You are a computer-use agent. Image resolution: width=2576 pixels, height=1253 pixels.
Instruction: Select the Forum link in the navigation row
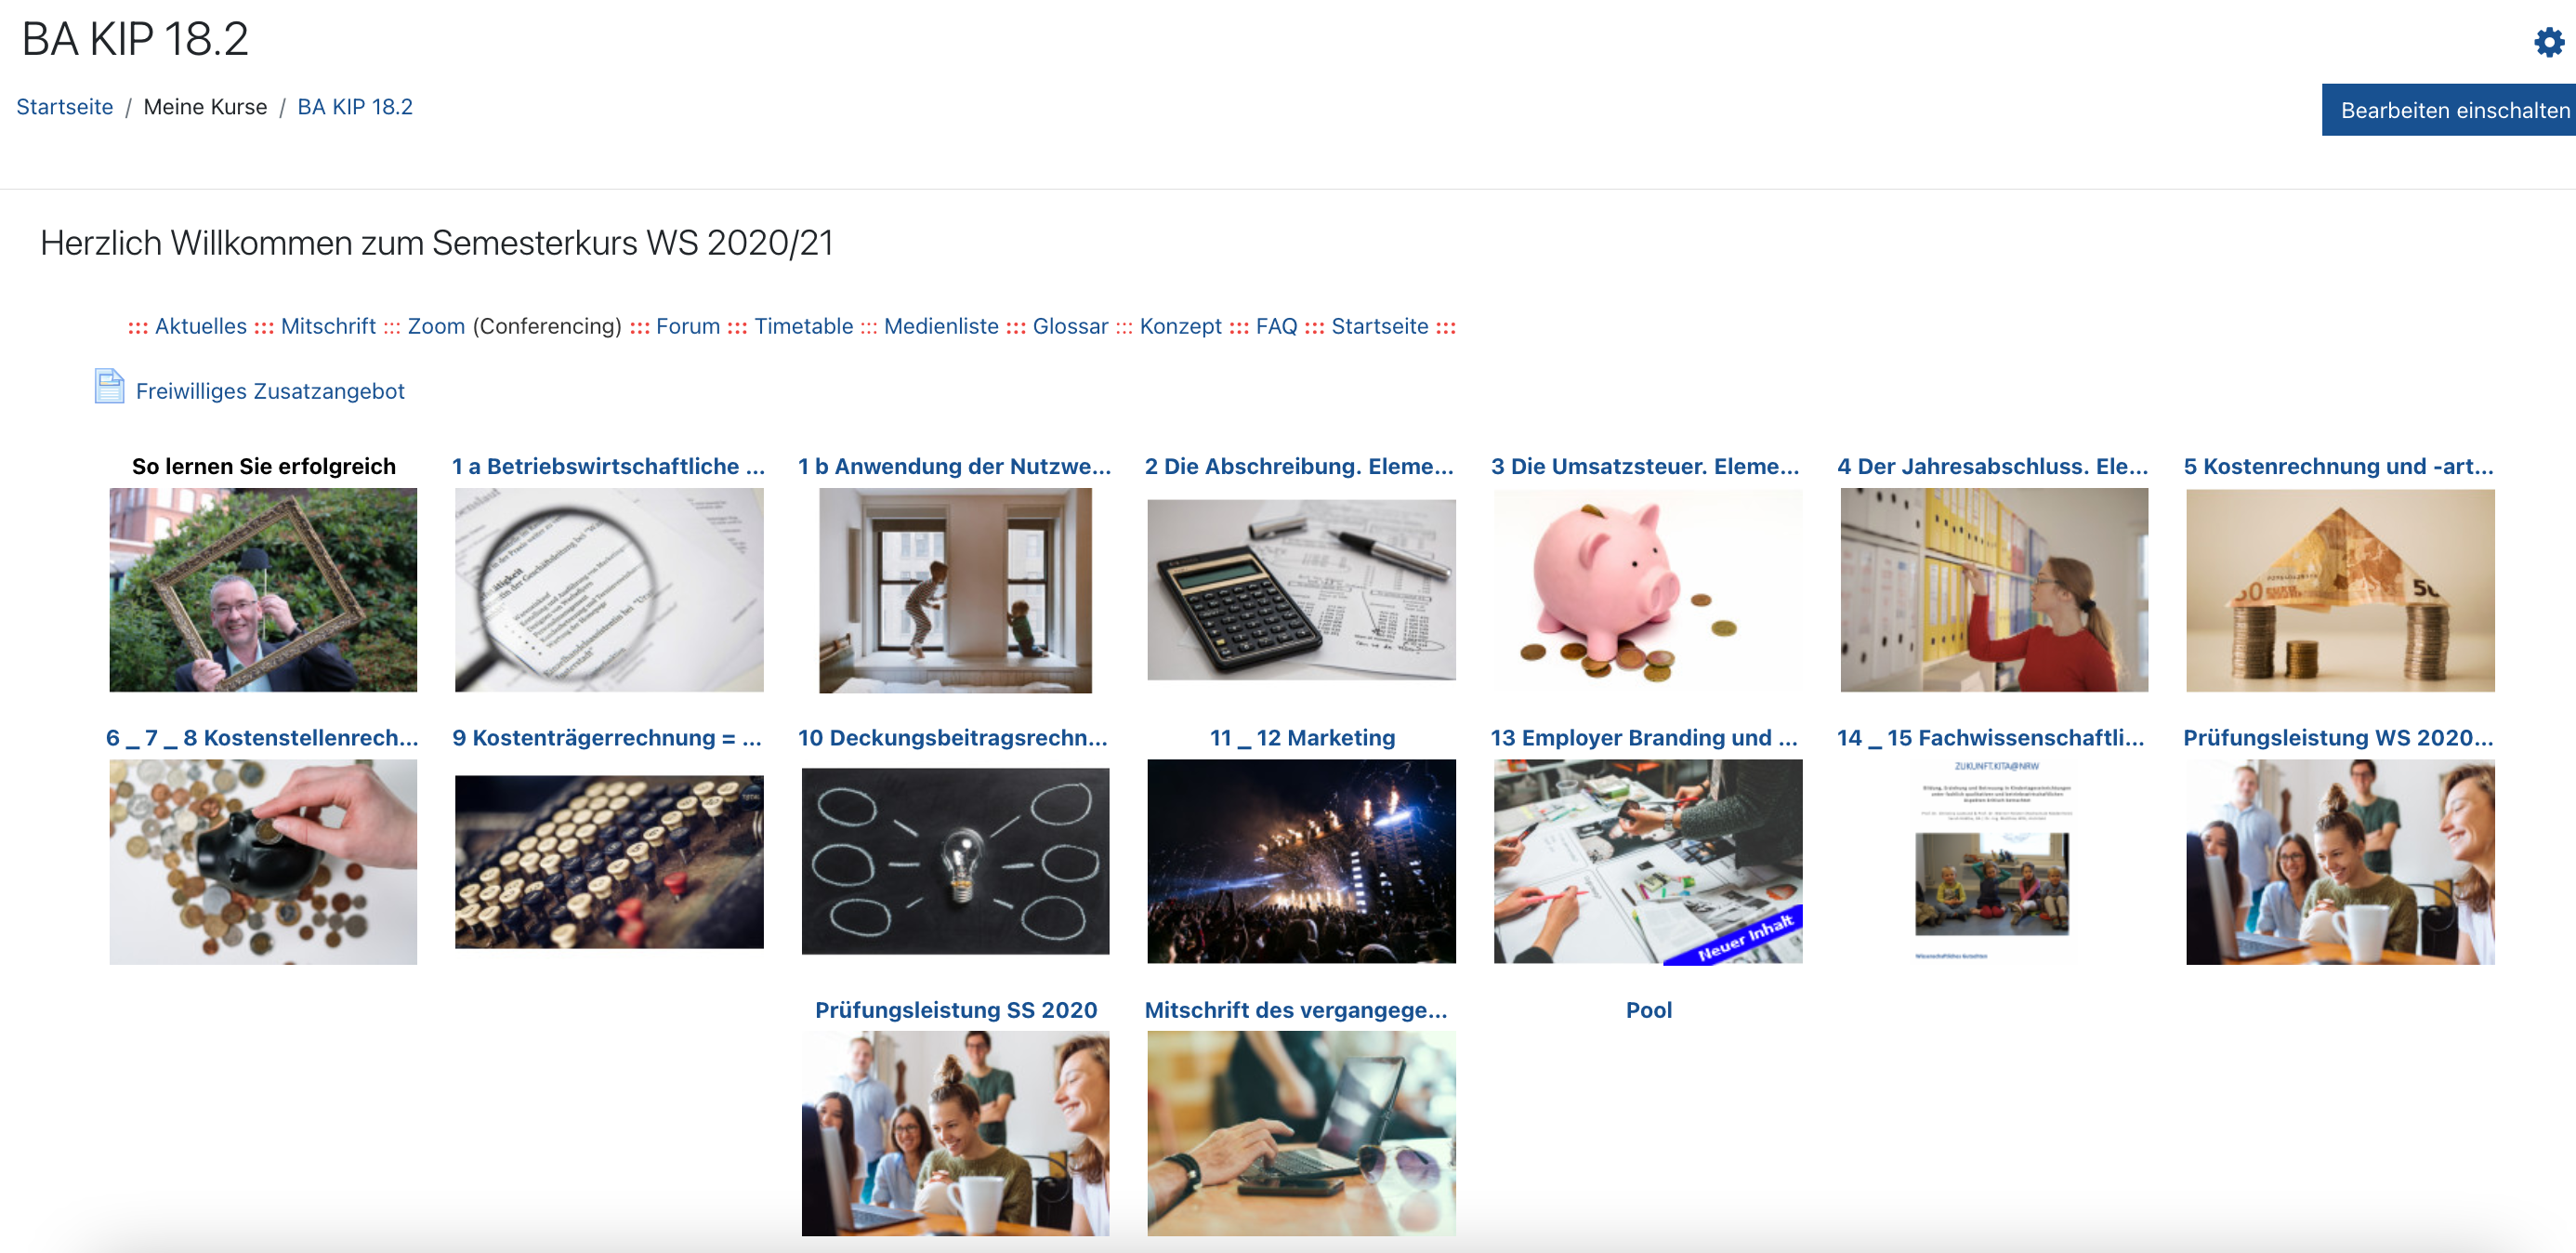pos(688,326)
